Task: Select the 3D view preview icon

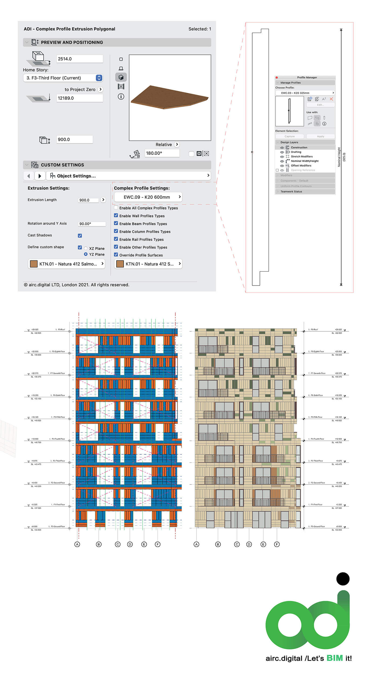Action: [121, 77]
